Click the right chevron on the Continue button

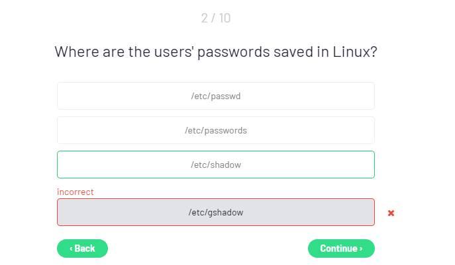[x=361, y=248]
